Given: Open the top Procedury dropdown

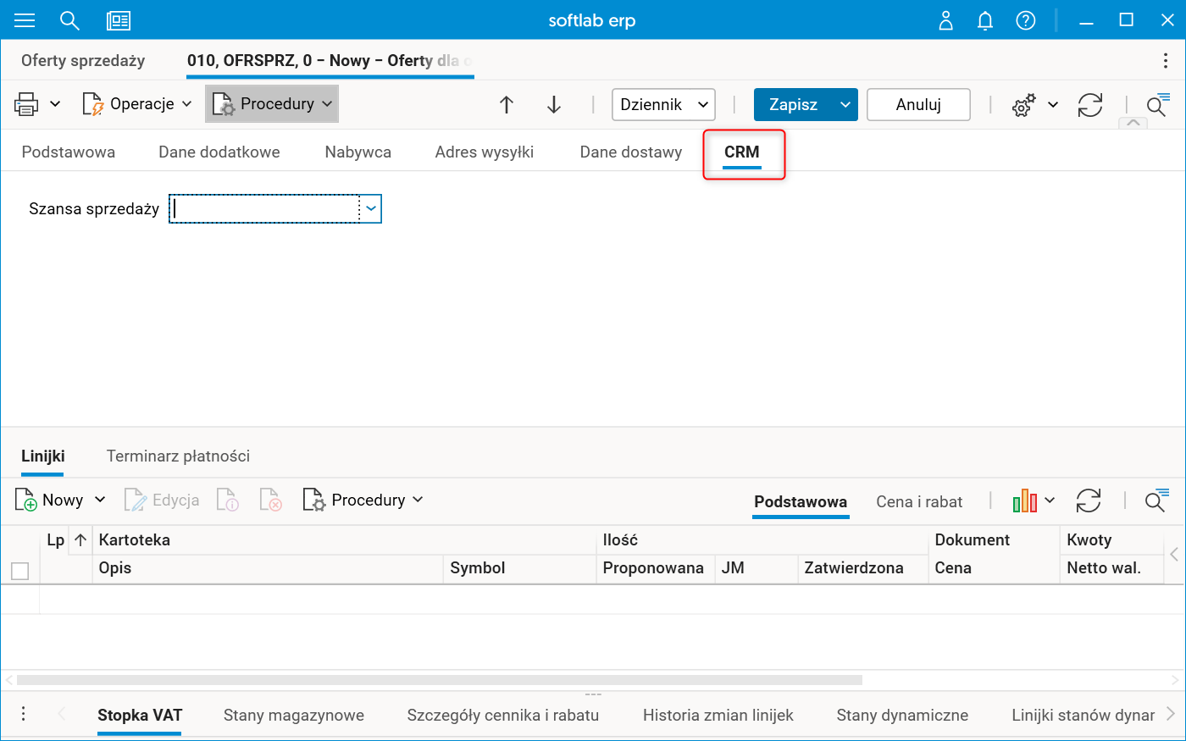Looking at the screenshot, I should click(x=272, y=104).
